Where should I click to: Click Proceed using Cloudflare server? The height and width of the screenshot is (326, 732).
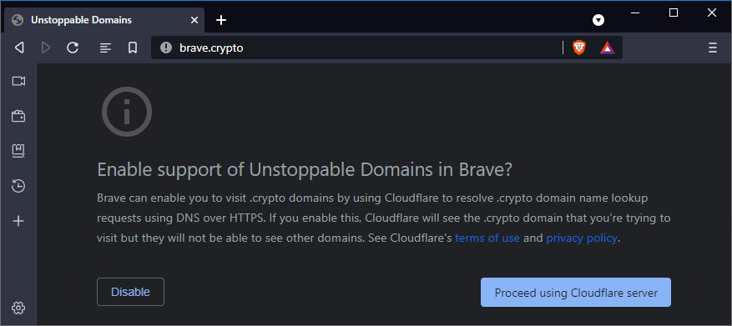tap(576, 293)
